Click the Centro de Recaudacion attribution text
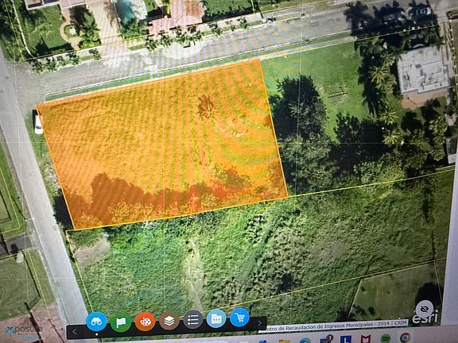458x343 pixels. 333,326
